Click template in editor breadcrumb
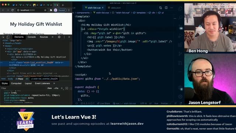 [x=141, y=13]
